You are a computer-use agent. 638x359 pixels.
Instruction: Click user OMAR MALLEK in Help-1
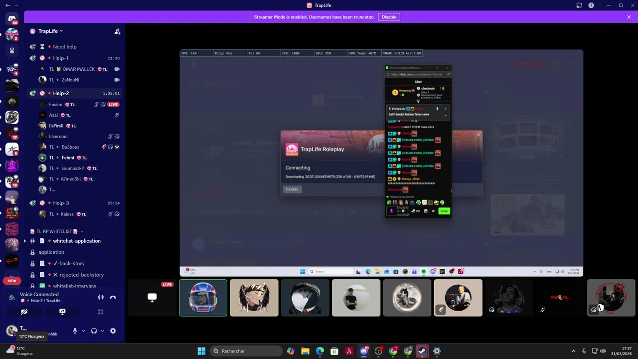[x=80, y=69]
